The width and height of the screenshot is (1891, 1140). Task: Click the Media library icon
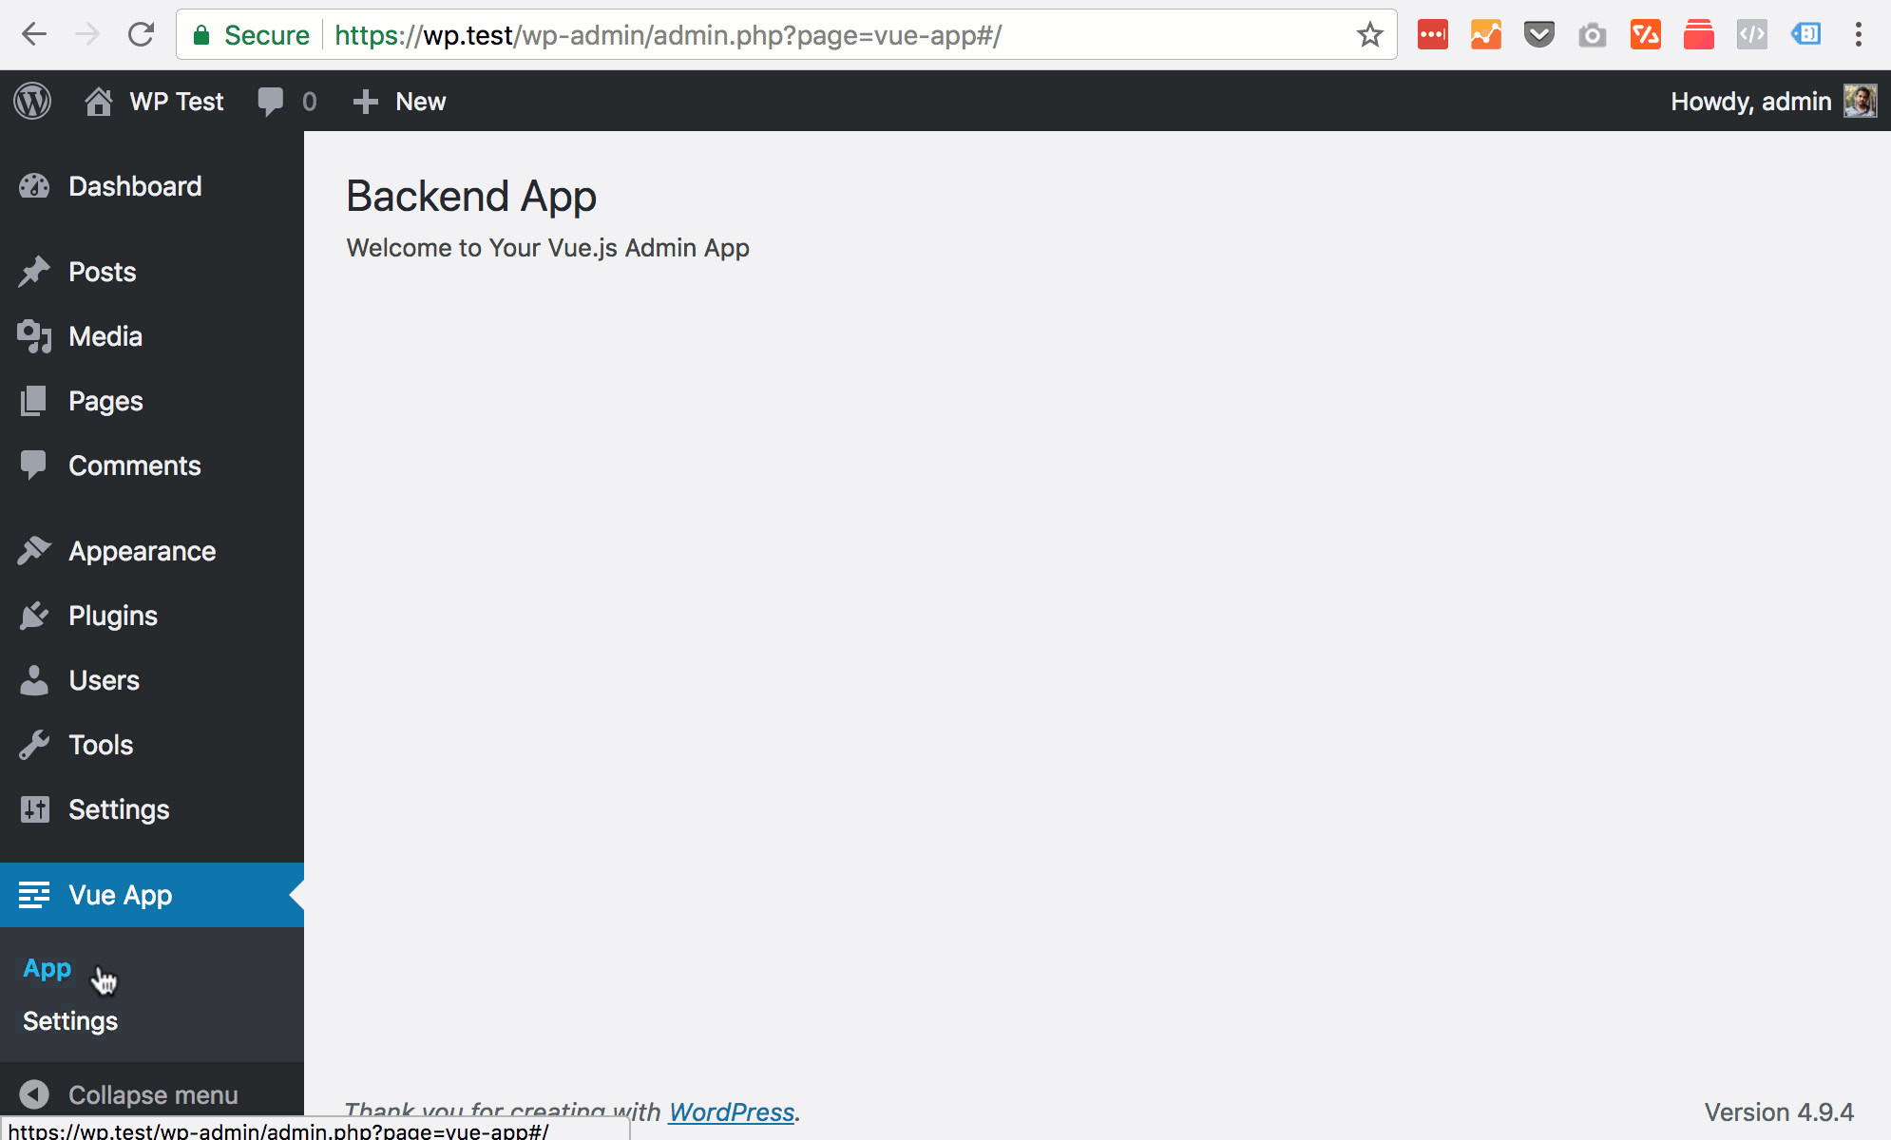click(34, 336)
